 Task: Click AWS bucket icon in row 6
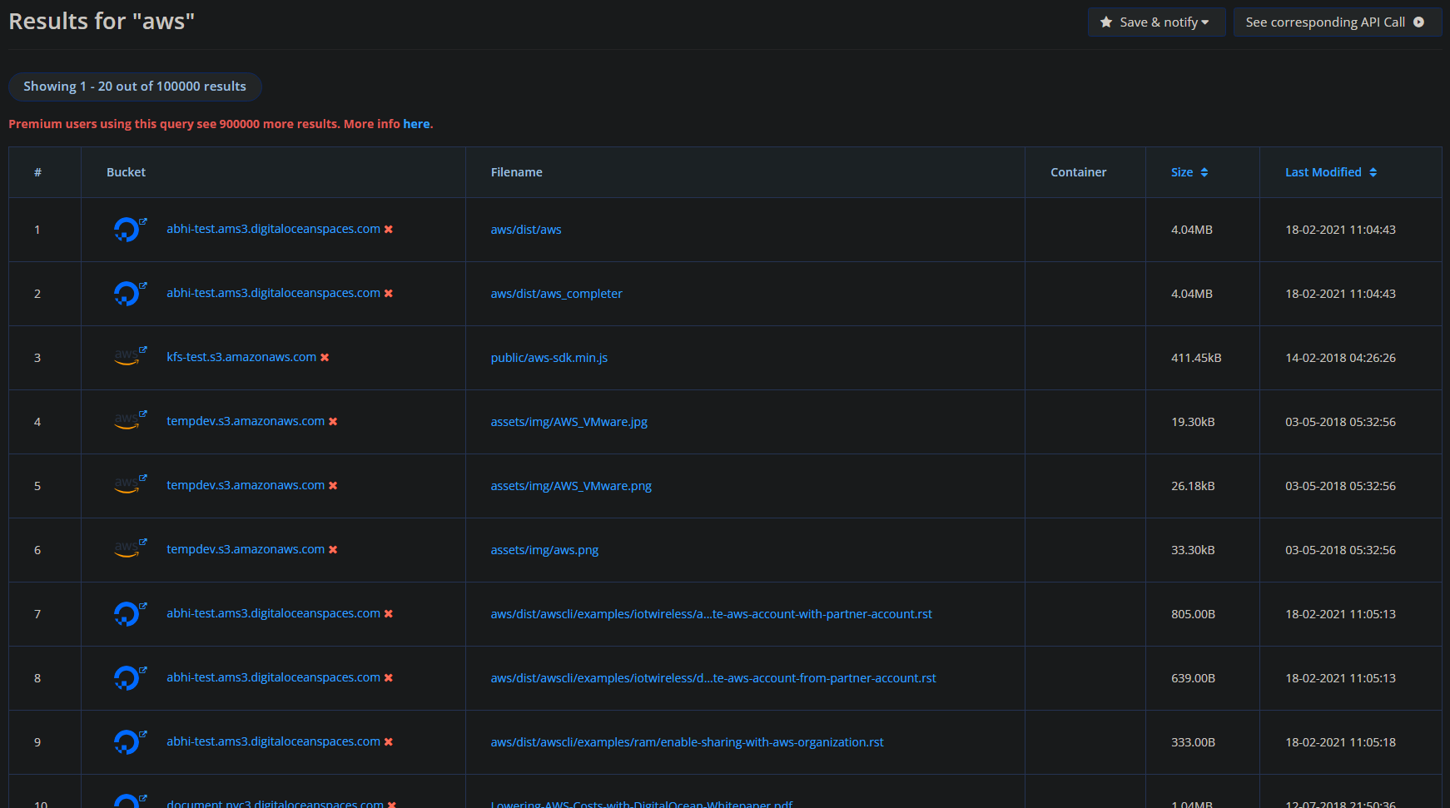pos(127,549)
